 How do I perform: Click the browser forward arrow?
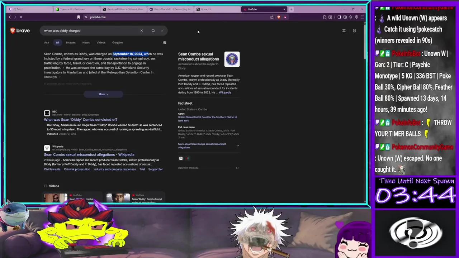(15, 17)
